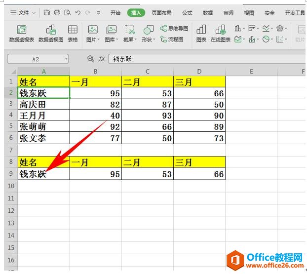
Task: Select cell with value 82
Action: [96, 104]
